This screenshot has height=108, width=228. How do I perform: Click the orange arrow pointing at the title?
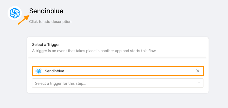pos(23,19)
